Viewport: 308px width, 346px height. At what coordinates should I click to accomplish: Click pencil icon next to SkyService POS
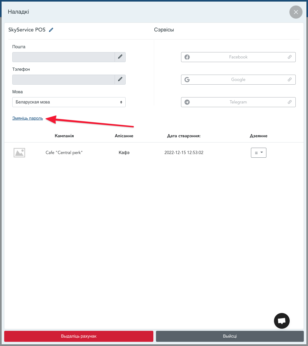(51, 30)
